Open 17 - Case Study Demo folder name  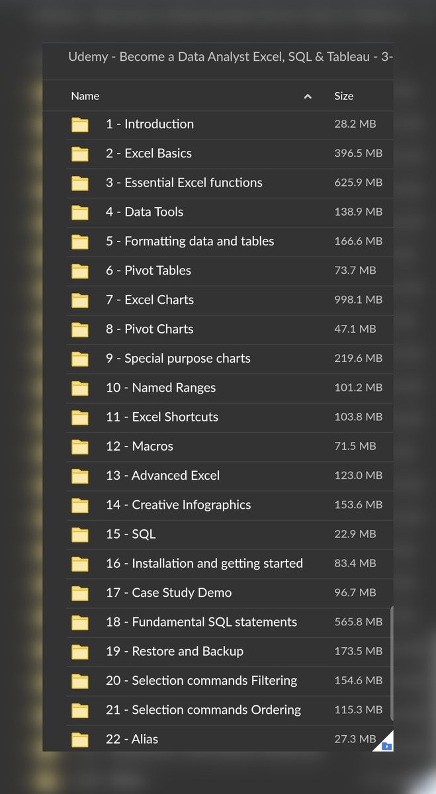(x=169, y=593)
